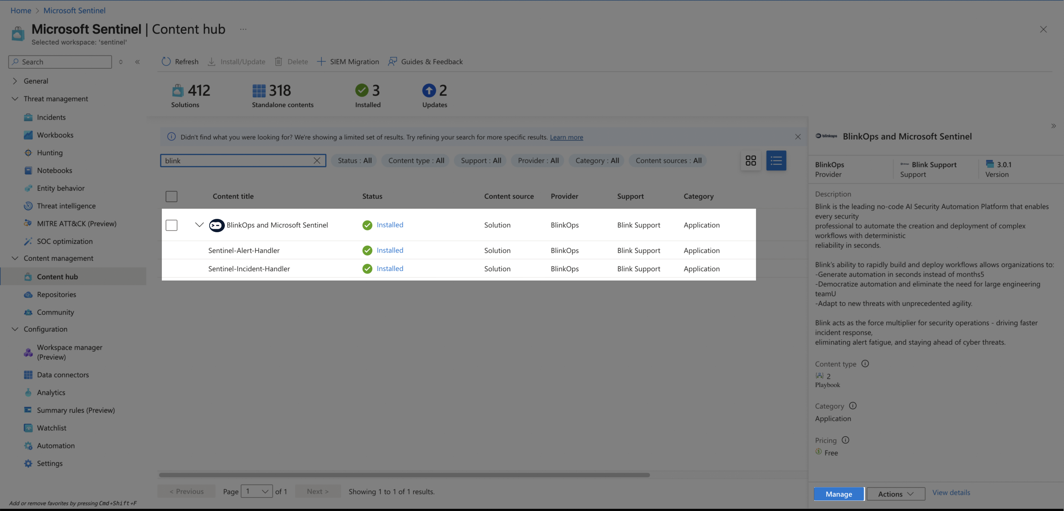Click the Manage button

[838, 494]
